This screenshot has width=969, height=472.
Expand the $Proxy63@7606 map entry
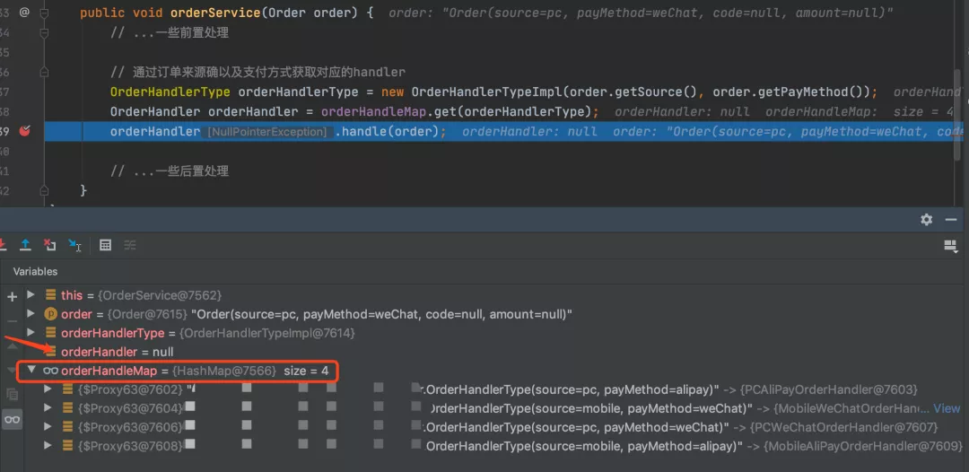48,427
